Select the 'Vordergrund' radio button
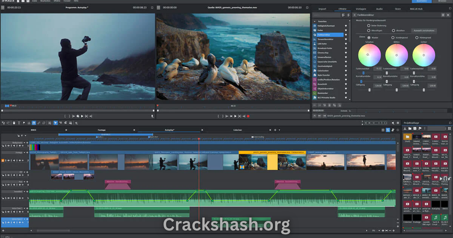Viewport: 453px width, 238px height. pos(393,37)
